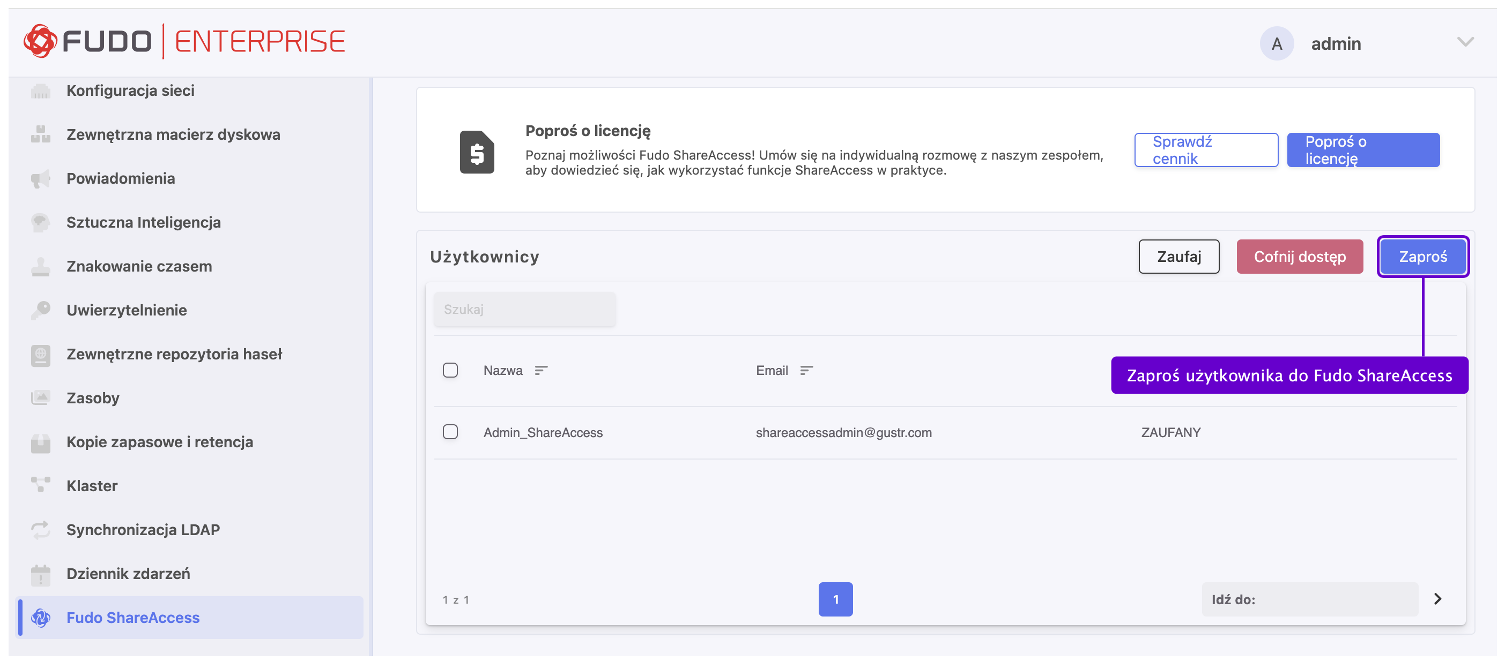Click the Fudo ShareAccess sidebar icon
Screen dimensions: 1505x669
point(40,618)
